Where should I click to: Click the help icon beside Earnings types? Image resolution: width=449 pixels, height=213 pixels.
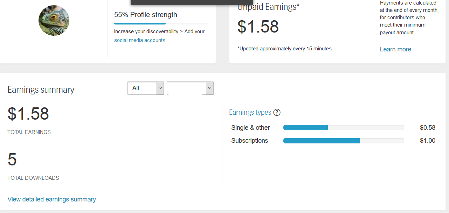click(x=277, y=112)
